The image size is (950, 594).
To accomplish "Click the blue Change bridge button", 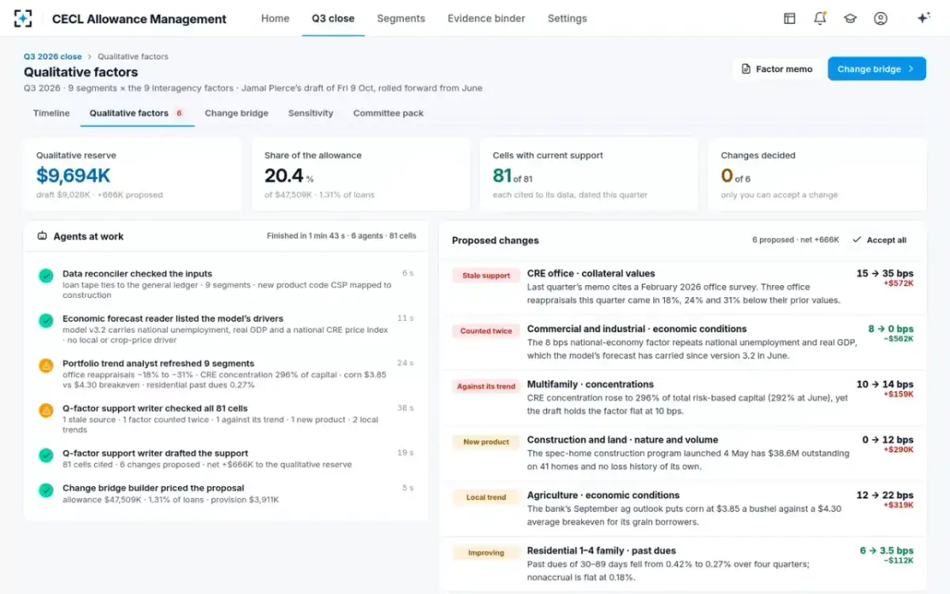I will coord(877,69).
